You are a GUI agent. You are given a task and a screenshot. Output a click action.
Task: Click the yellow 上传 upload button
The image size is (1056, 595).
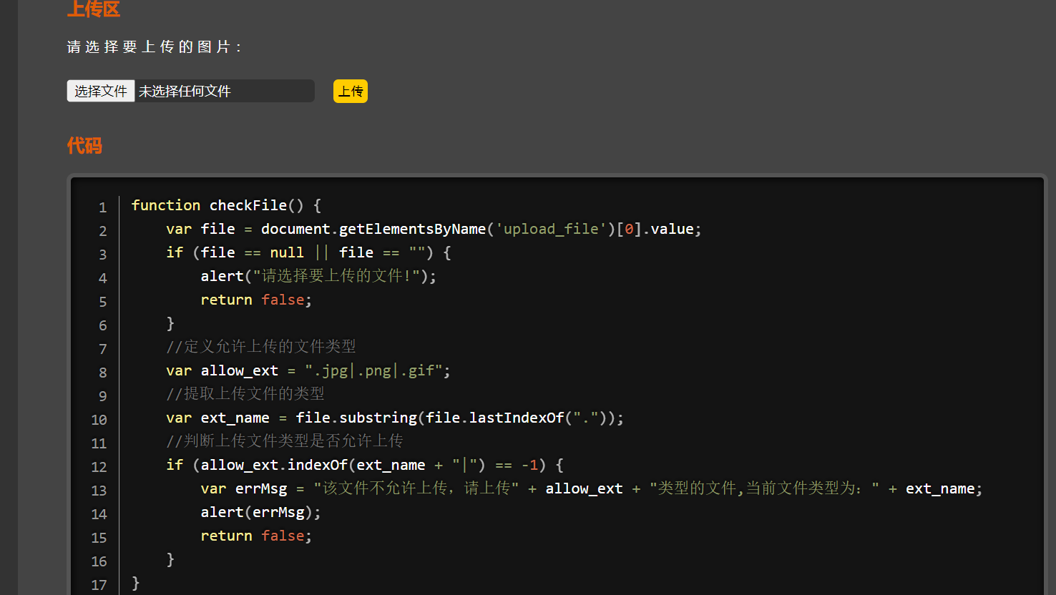click(x=351, y=91)
